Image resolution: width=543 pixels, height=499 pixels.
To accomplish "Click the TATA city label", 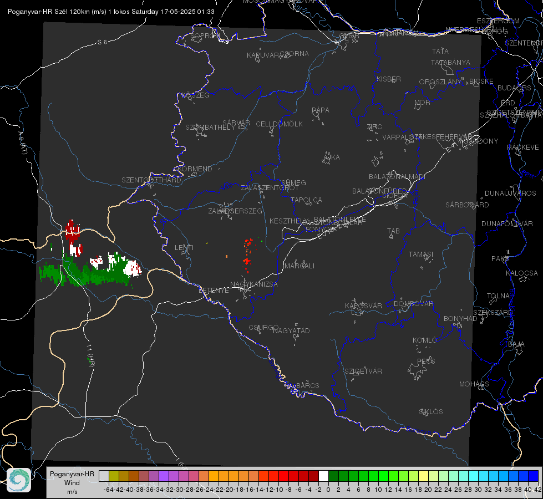I will pos(440,51).
